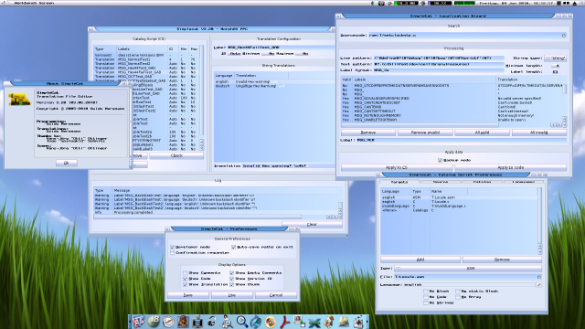Click the clapperboard dock icon at dock's end

pyautogui.click(x=358, y=321)
